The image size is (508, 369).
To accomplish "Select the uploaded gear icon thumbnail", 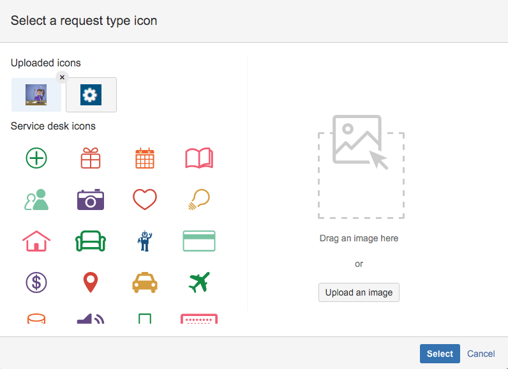I will pos(91,95).
